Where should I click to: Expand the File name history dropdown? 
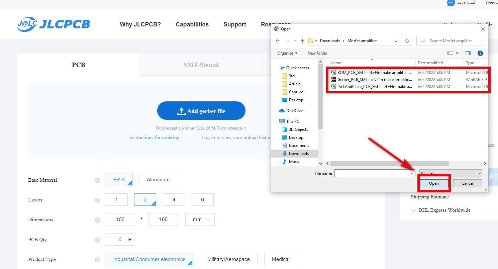(x=412, y=173)
